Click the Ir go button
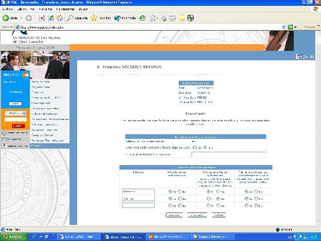 tap(292, 27)
